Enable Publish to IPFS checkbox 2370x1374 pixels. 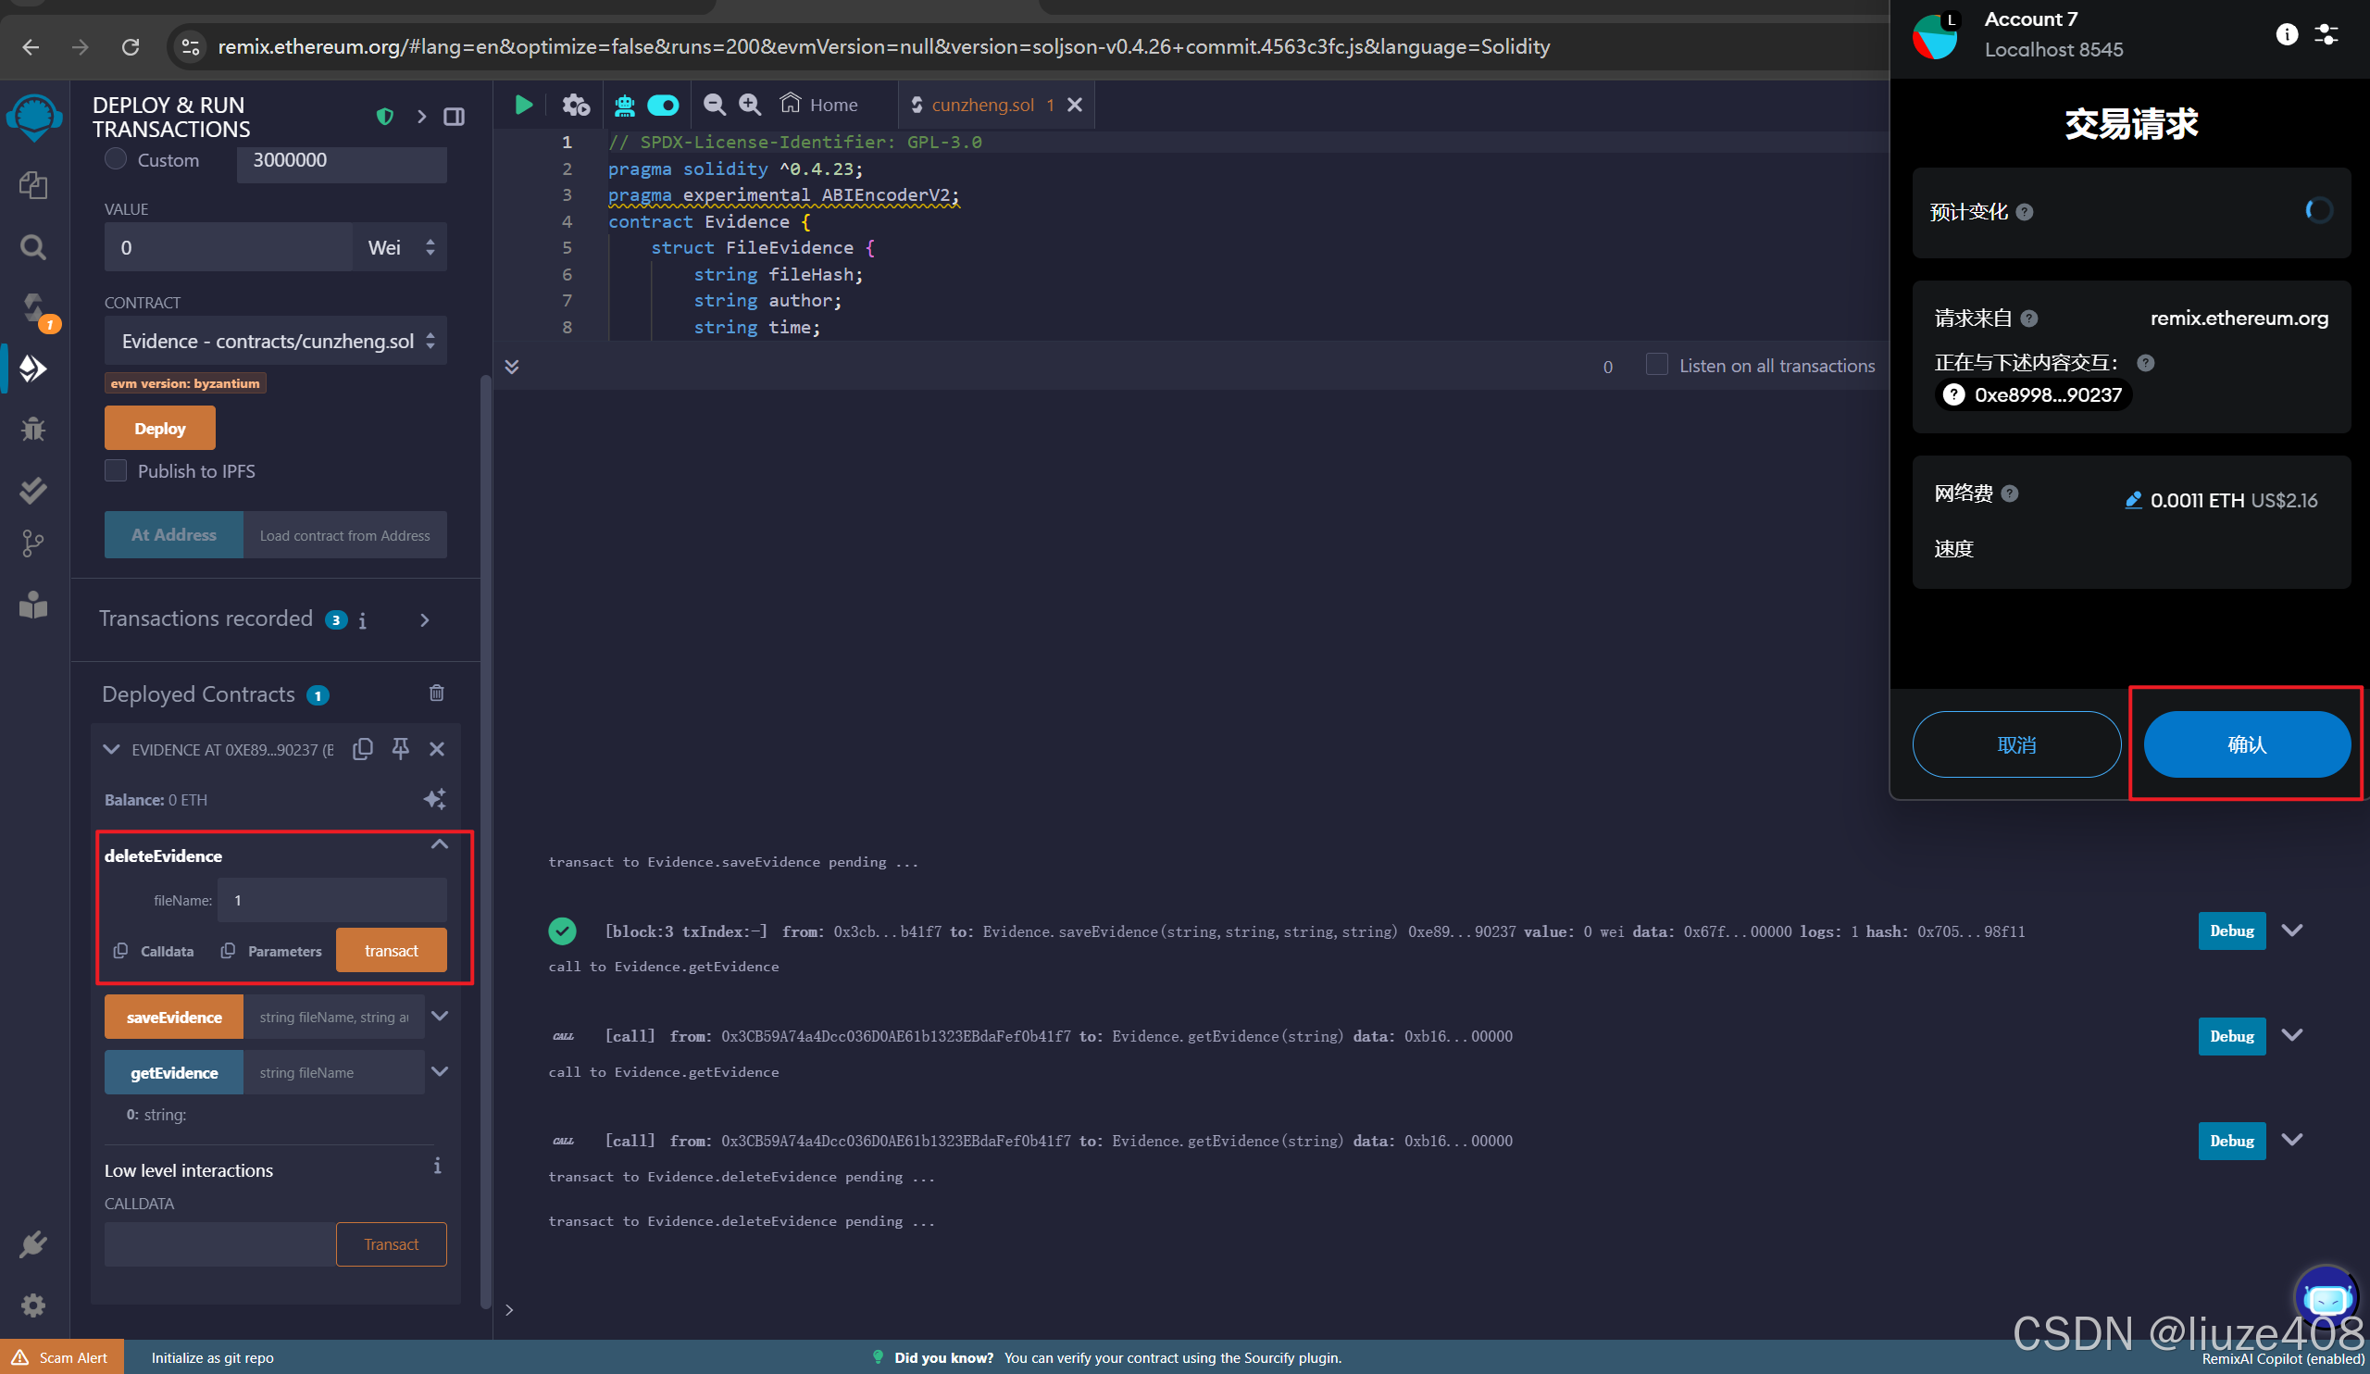coord(116,471)
